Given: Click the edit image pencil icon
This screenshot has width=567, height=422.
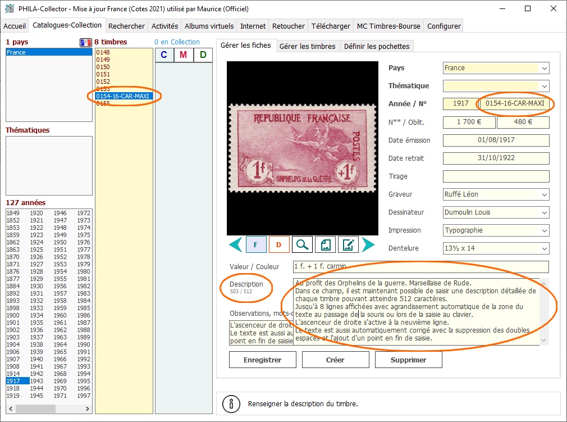Looking at the screenshot, I should (348, 244).
